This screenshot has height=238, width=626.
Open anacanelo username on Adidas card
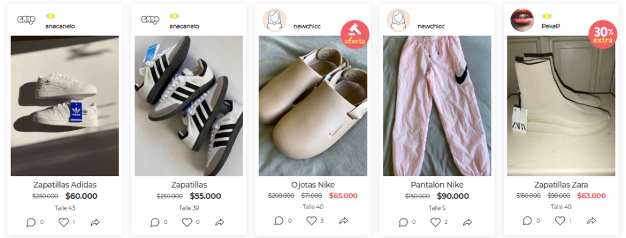point(60,26)
